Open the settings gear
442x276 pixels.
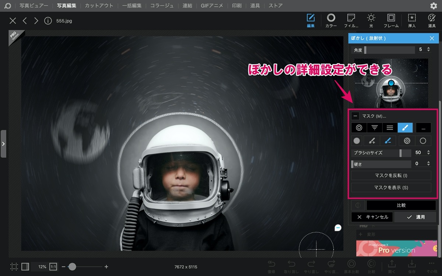pos(434,6)
